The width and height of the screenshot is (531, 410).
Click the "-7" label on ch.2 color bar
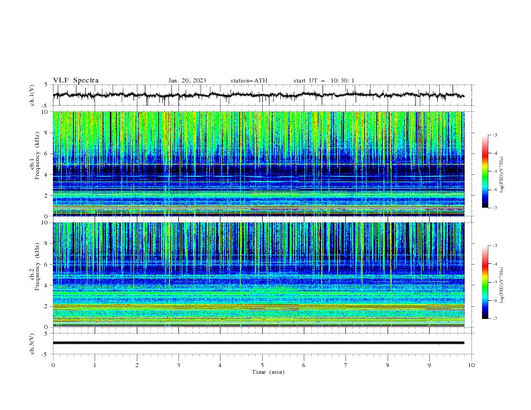[494, 318]
